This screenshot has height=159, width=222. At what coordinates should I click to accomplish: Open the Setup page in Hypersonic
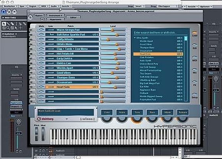coord(195,96)
